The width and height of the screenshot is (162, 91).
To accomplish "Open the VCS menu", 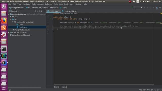I will [72, 4].
